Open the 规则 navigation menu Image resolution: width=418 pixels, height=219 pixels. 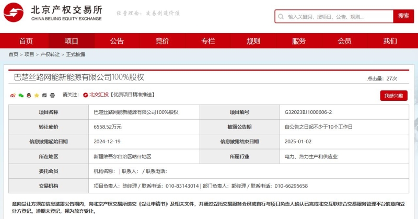253,41
